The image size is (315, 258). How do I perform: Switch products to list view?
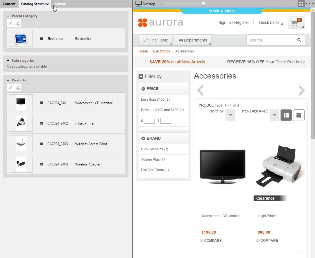pos(299,115)
